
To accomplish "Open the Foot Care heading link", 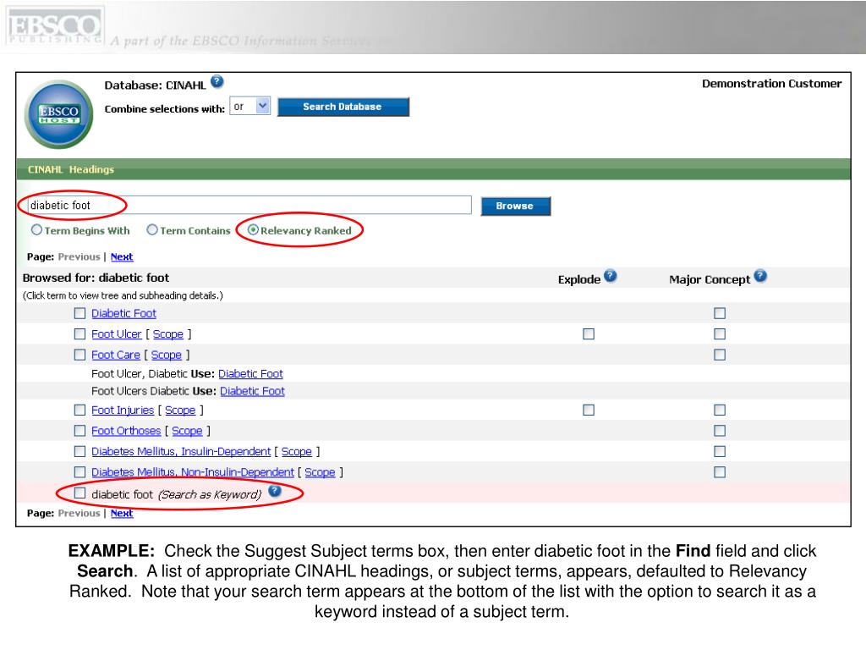I will coord(115,355).
